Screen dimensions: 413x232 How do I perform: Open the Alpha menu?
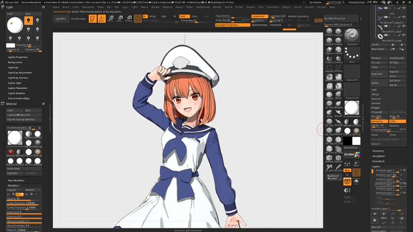(x=56, y=7)
